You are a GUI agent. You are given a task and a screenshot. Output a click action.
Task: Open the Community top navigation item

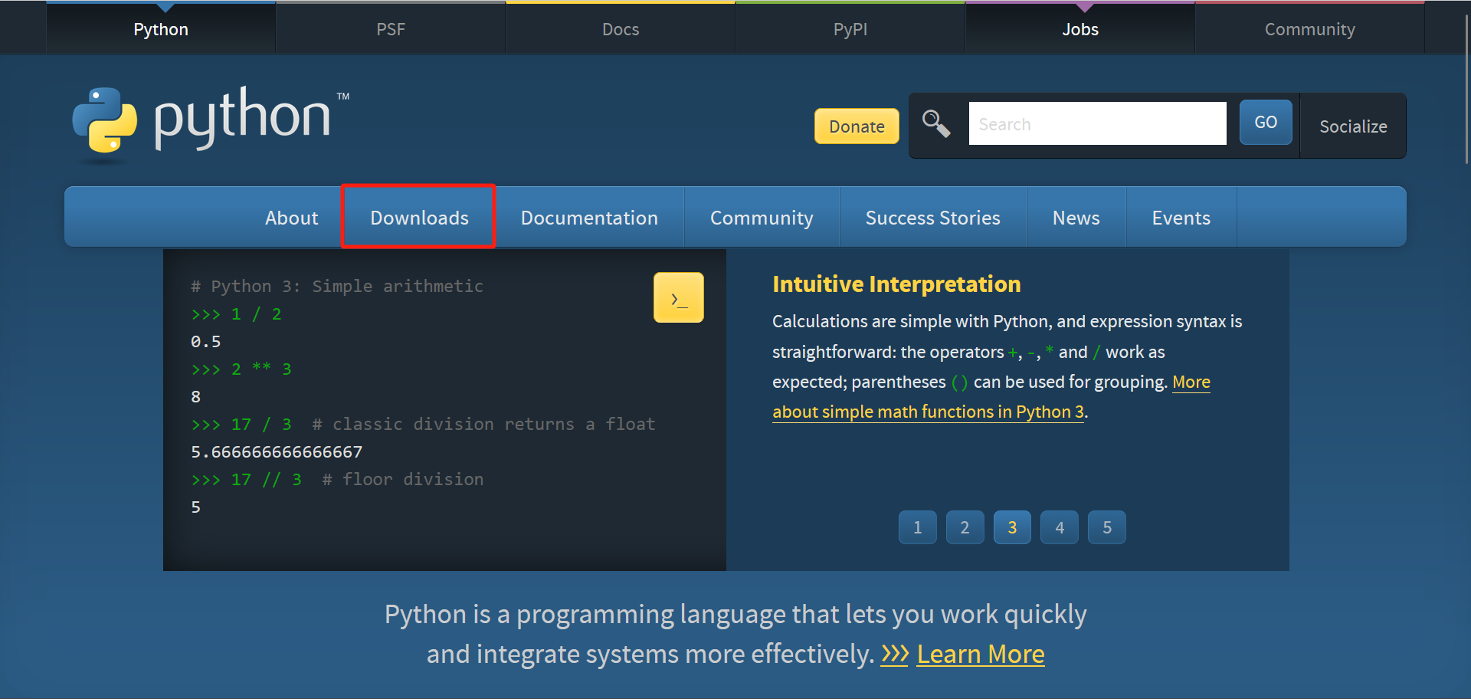tap(1310, 29)
